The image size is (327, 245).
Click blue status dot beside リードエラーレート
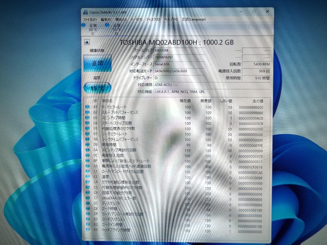click(88, 107)
